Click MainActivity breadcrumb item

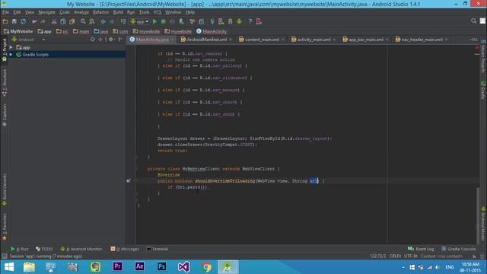point(212,31)
